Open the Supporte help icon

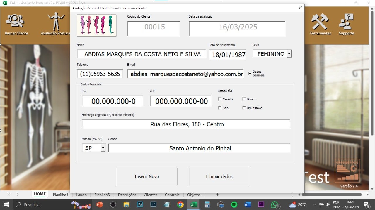click(346, 22)
